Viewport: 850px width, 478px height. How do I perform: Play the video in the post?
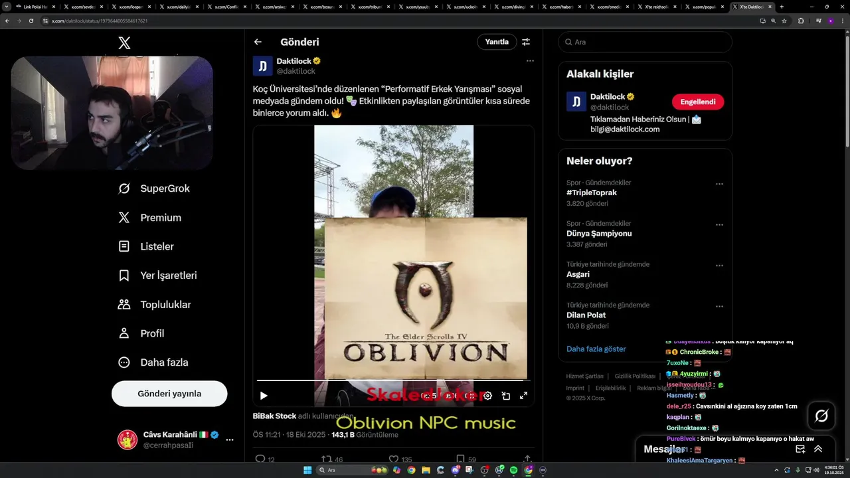tap(264, 396)
